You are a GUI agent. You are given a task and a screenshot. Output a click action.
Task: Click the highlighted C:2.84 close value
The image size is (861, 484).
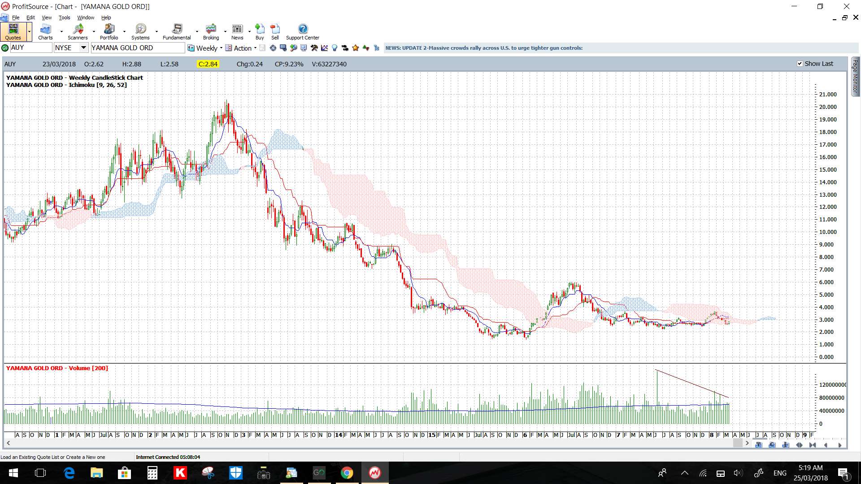(208, 64)
